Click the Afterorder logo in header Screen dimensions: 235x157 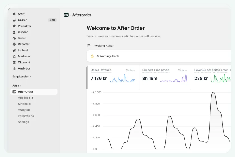coord(66,15)
